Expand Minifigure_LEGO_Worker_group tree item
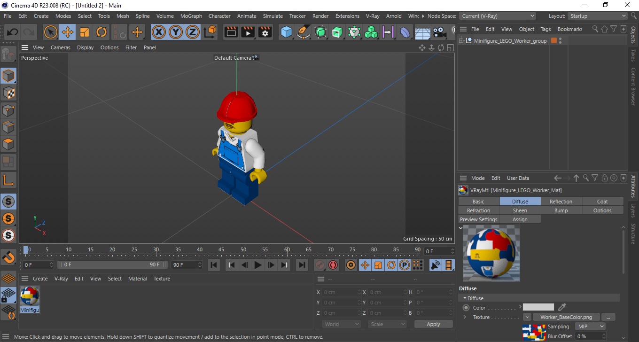This screenshot has height=342, width=639. point(462,41)
